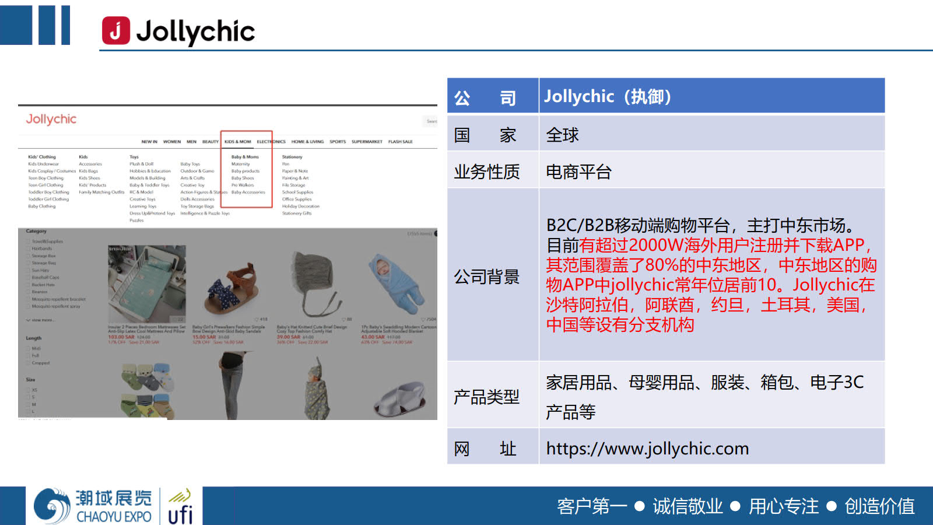The height and width of the screenshot is (525, 933).
Task: Click the 'Stationery' column heading
Action: point(292,157)
